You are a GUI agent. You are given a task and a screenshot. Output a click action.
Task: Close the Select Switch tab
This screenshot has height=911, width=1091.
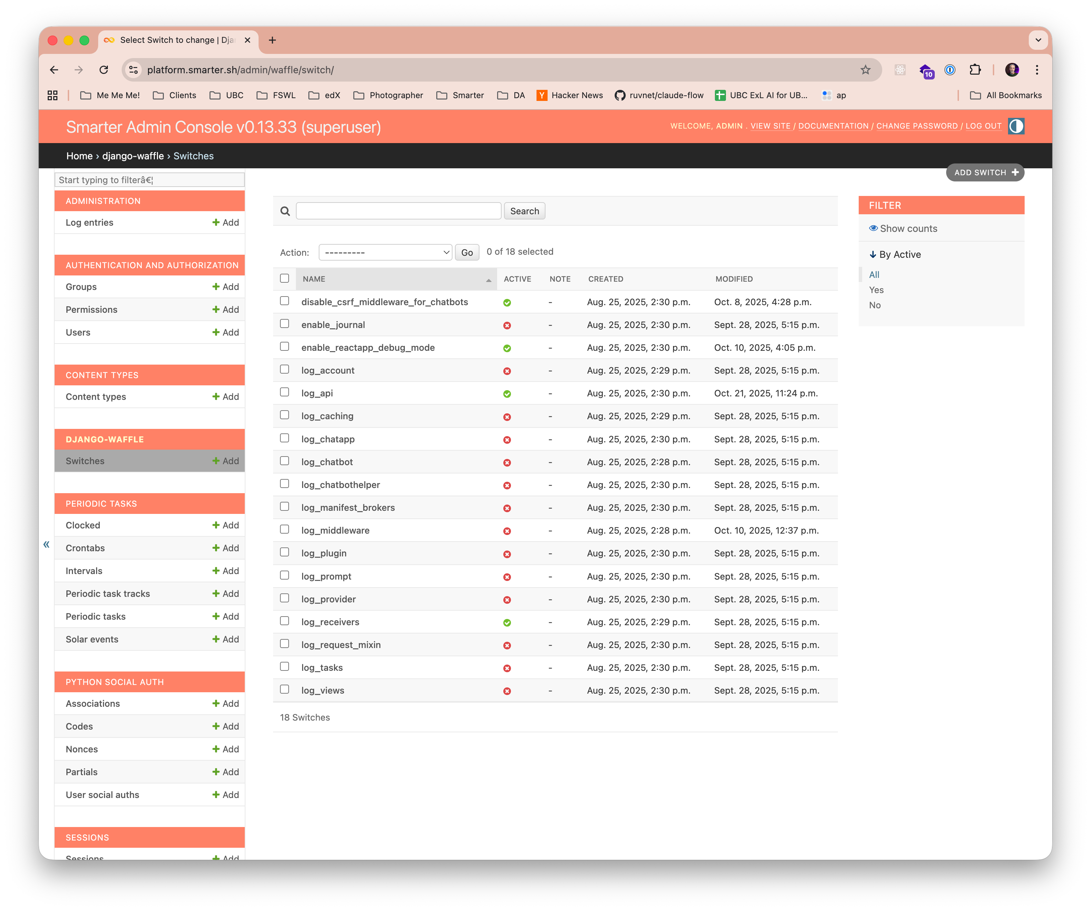pyautogui.click(x=247, y=40)
